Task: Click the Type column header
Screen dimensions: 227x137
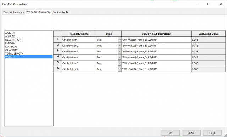Action: click(109, 34)
